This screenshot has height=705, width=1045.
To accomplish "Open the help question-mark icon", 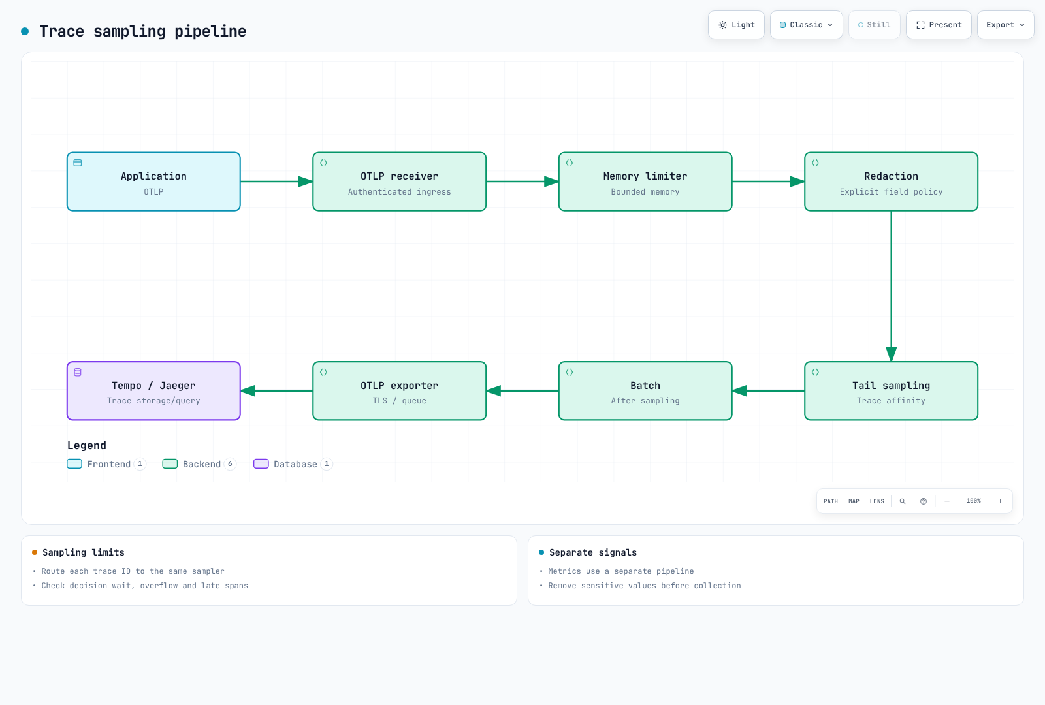I will coord(924,501).
